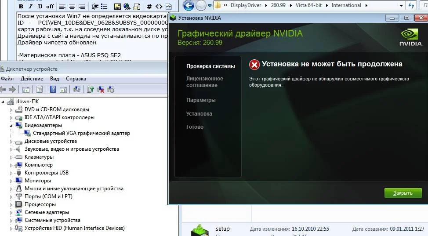Select Порты (COM и LPT) tree item
This screenshot has height=236, width=428.
[48, 196]
